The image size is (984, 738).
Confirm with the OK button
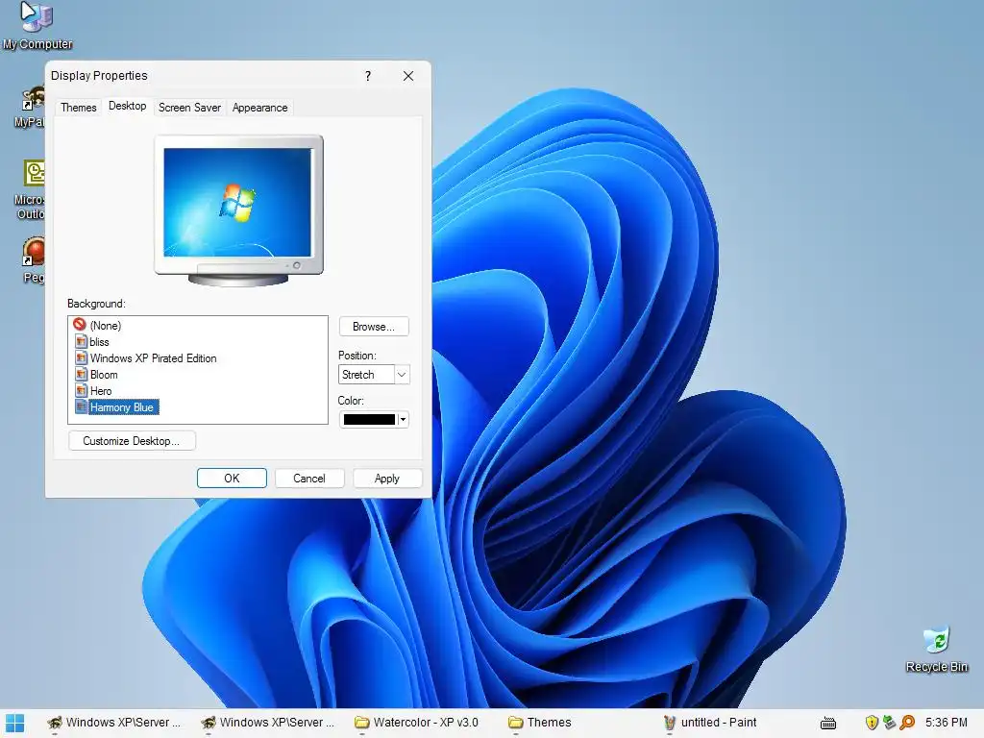click(x=232, y=479)
